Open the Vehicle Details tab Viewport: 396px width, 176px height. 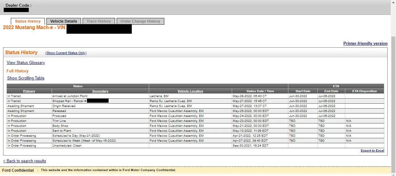64,21
